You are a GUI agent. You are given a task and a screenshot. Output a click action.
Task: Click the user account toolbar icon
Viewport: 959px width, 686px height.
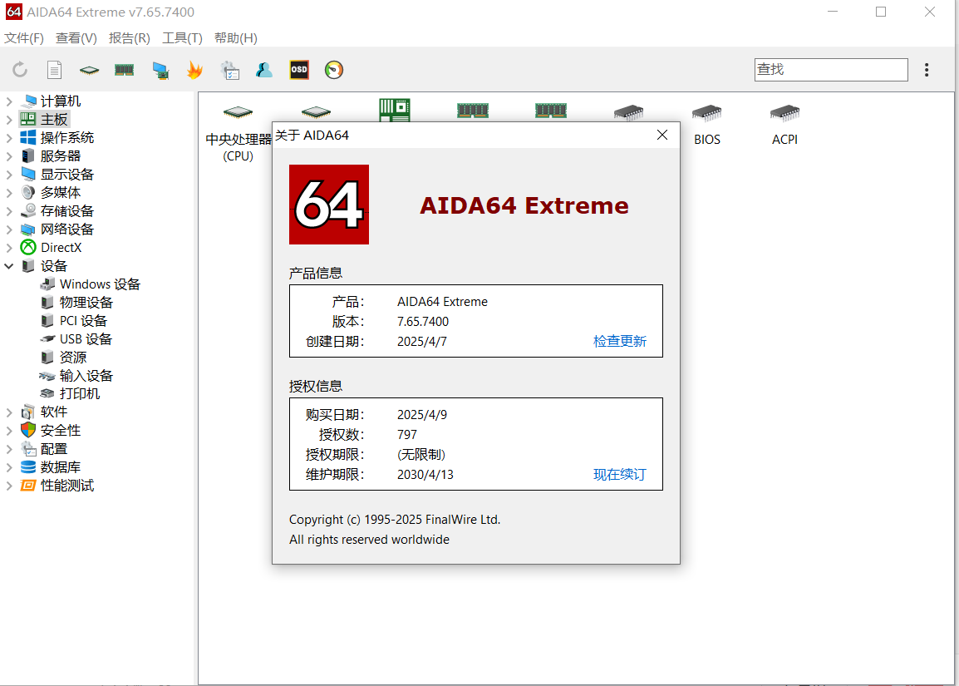(264, 70)
